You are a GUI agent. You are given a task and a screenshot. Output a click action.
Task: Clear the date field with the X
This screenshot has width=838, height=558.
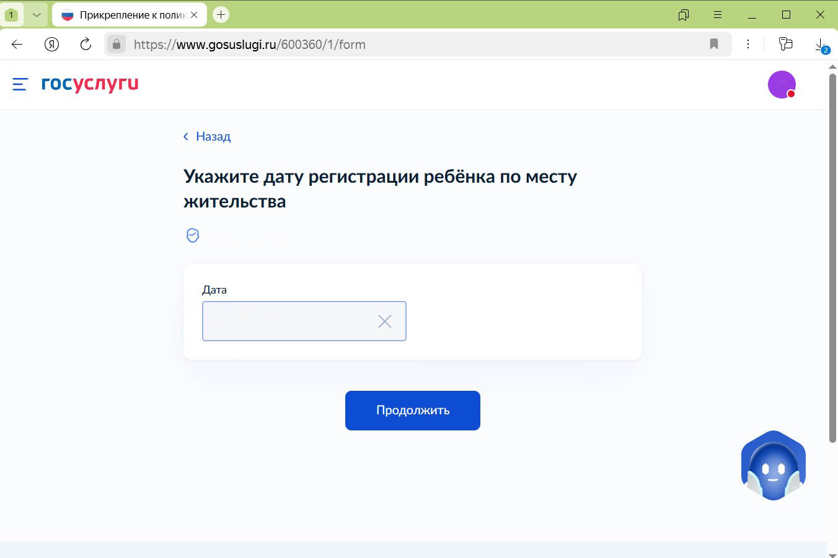pyautogui.click(x=384, y=321)
